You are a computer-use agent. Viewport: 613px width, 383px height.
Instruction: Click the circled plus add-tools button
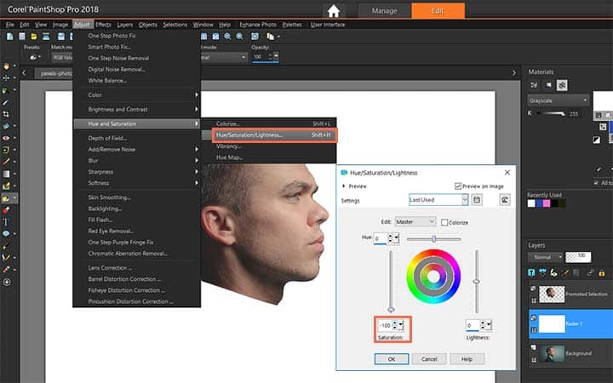click(x=7, y=282)
